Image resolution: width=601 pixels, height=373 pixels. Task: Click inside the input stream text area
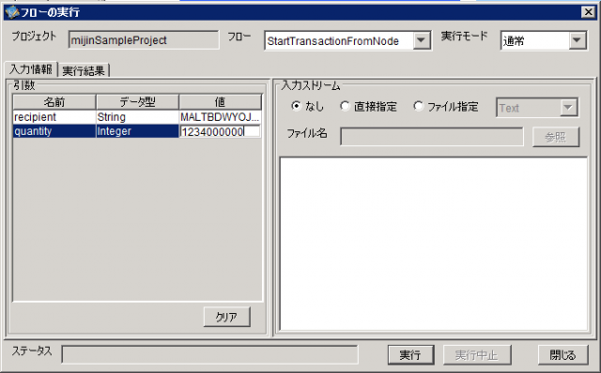click(434, 244)
